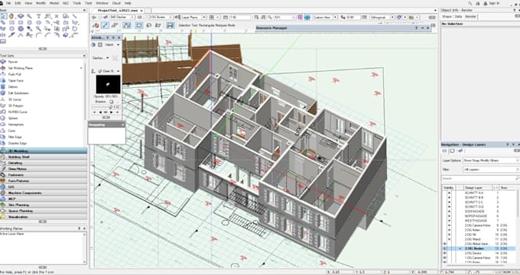Pick the Fillet Edge tool
The height and width of the screenshot is (275, 520).
pyautogui.click(x=15, y=137)
